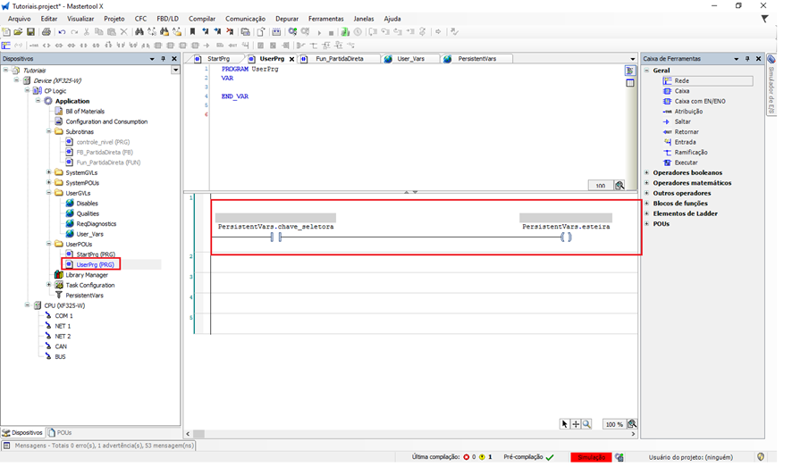Click the 100 % zoom level box
This screenshot has width=792, height=467.
613,424
